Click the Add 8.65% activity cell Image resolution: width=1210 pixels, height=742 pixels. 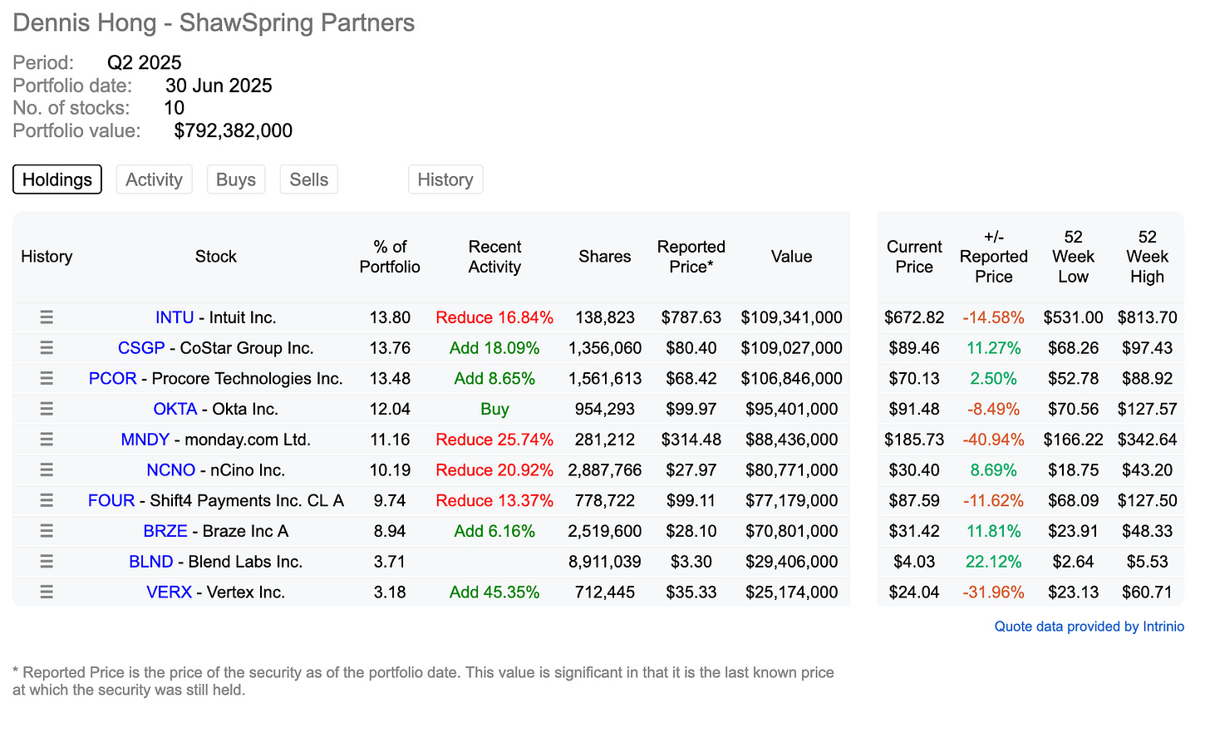(494, 378)
